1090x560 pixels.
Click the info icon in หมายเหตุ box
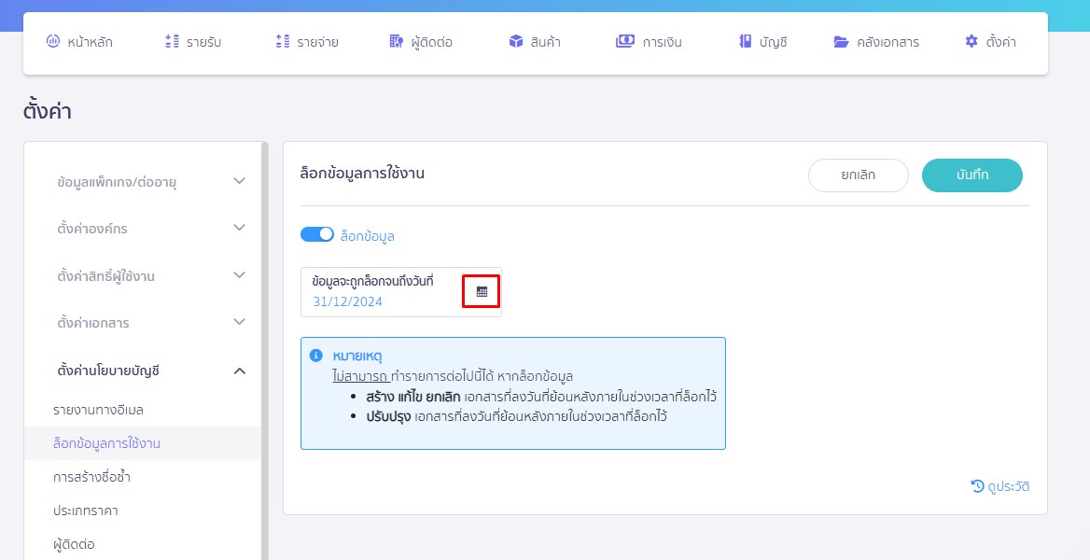(x=315, y=356)
